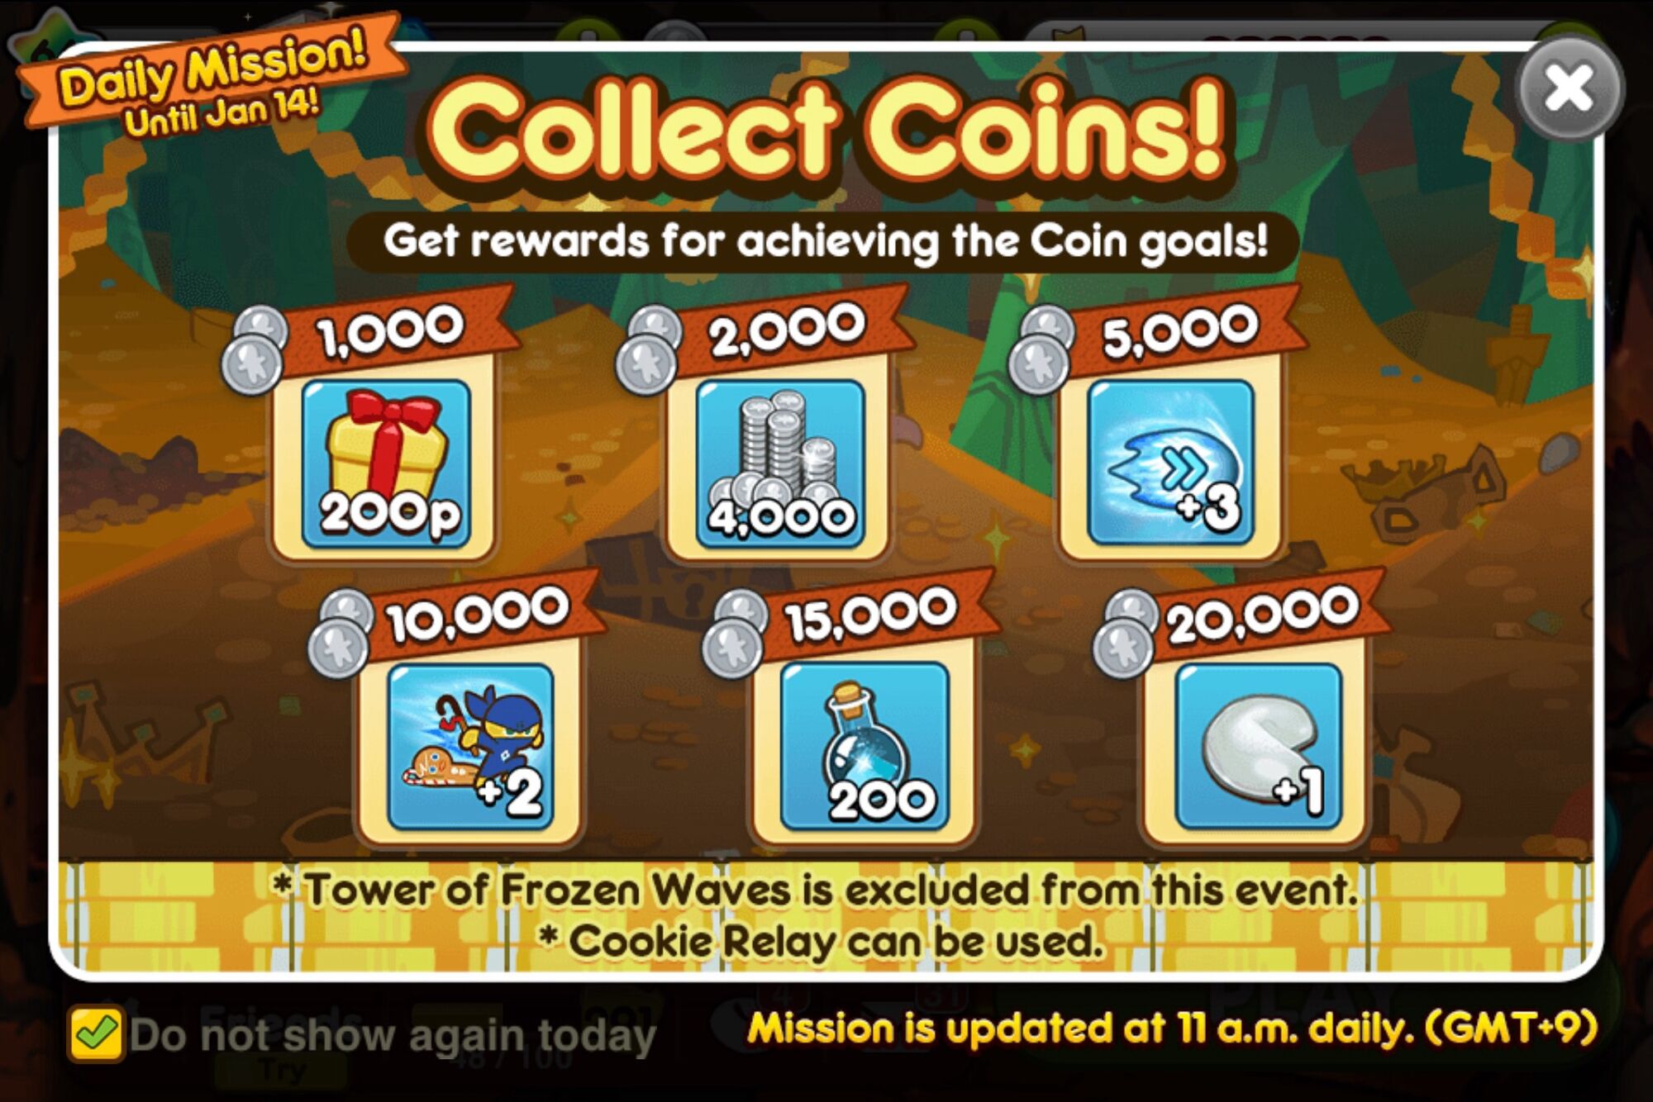Choose the ninja cookie relay +2 reward
Viewport: 1653px width, 1102px height.
click(x=470, y=746)
